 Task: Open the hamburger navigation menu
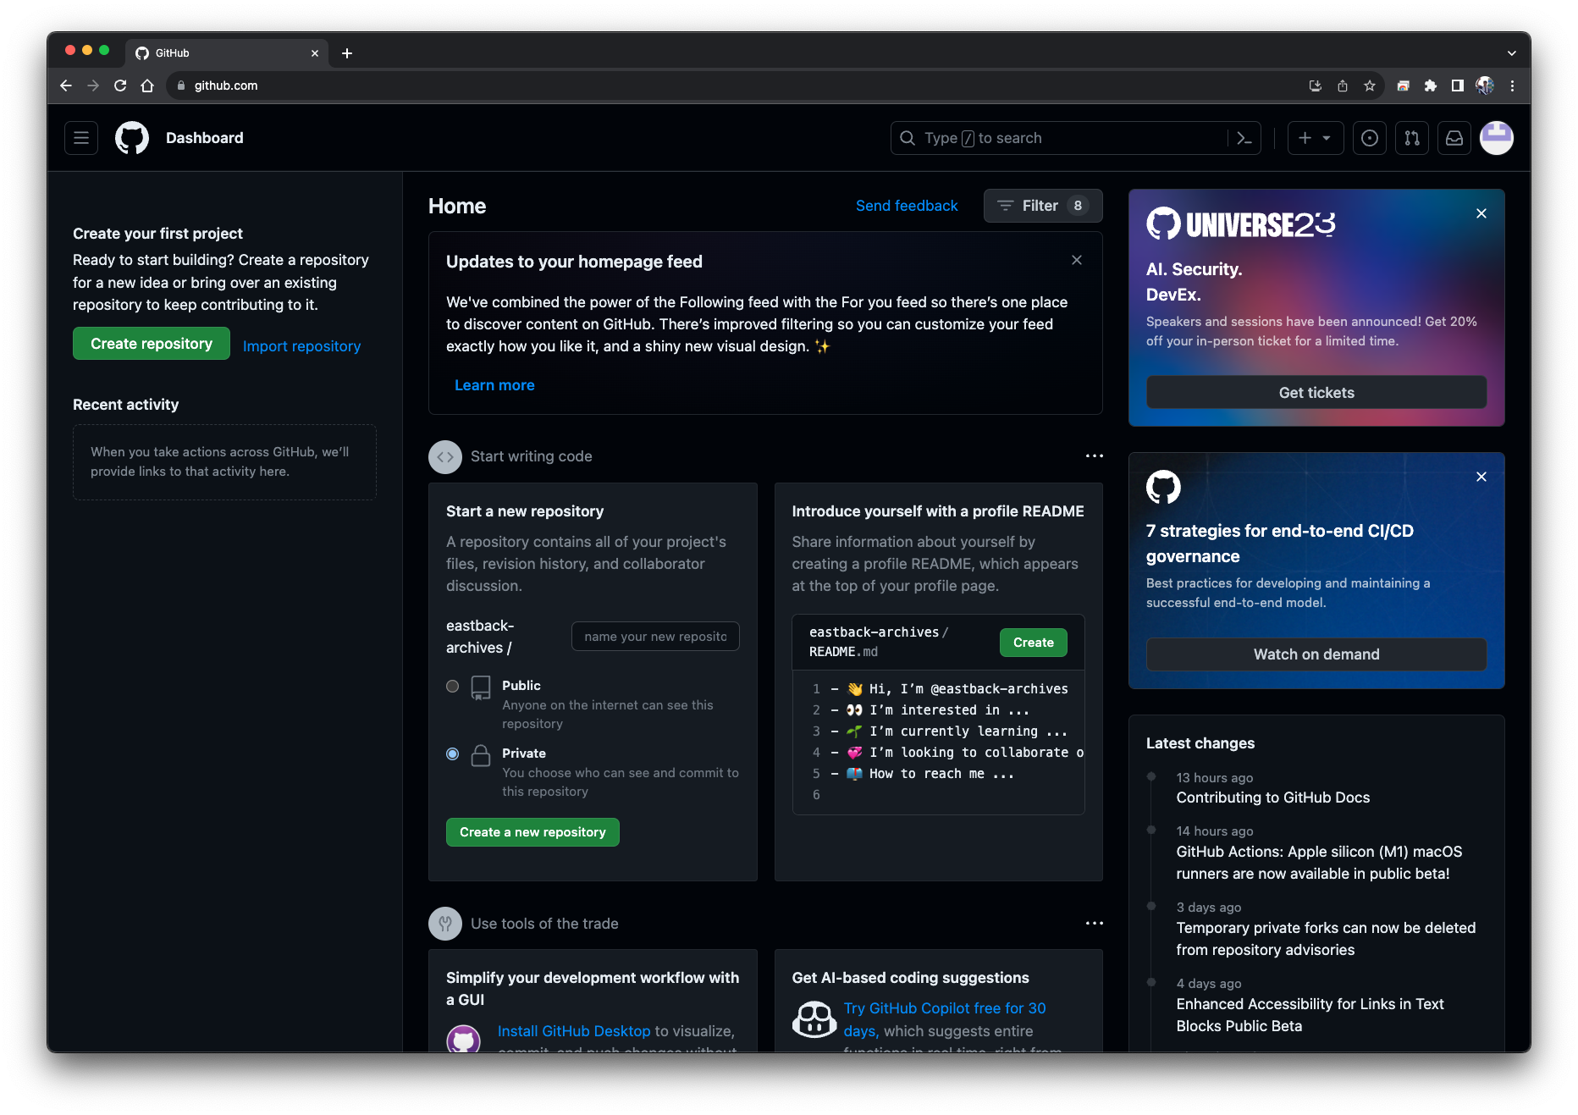(81, 138)
